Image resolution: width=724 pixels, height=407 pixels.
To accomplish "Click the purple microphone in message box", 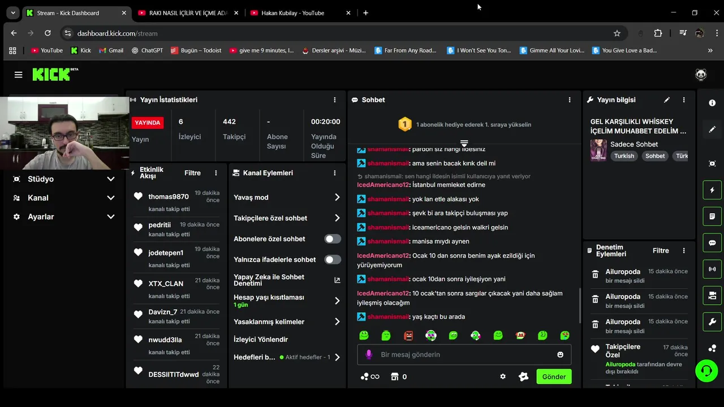I will pos(369,354).
